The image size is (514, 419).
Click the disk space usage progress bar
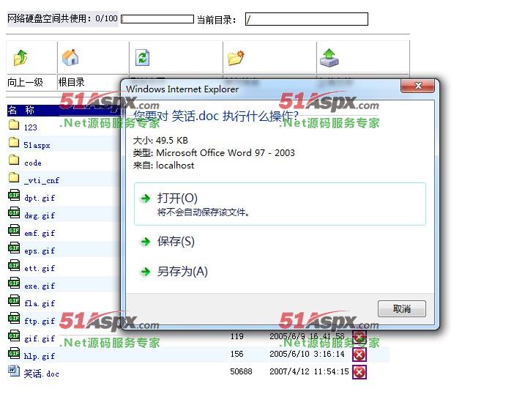pos(157,19)
